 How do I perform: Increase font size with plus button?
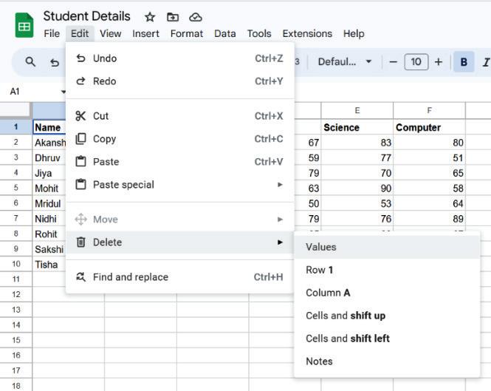point(438,62)
